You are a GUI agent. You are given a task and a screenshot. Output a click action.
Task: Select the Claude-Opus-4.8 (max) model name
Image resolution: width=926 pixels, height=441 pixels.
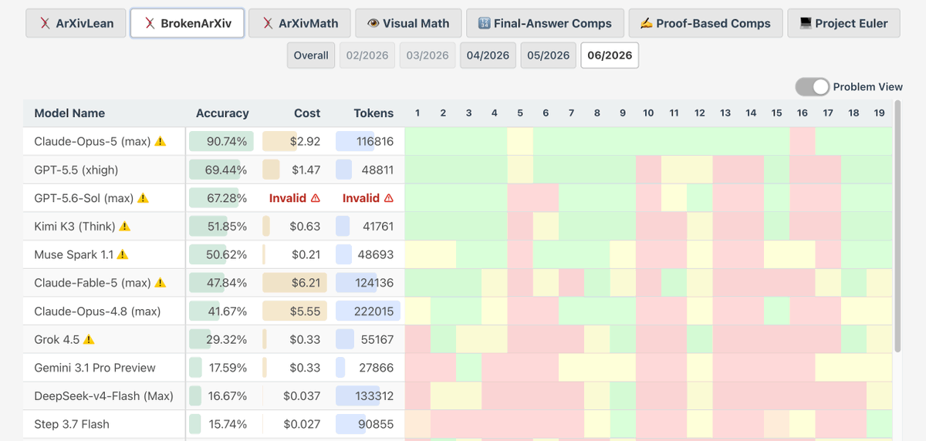[x=97, y=311]
